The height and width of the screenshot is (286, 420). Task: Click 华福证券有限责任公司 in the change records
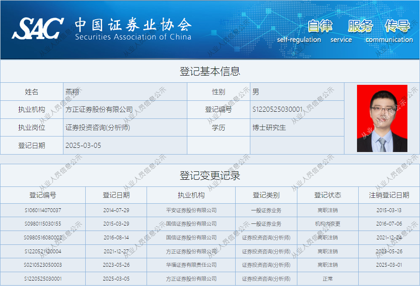[191, 265]
